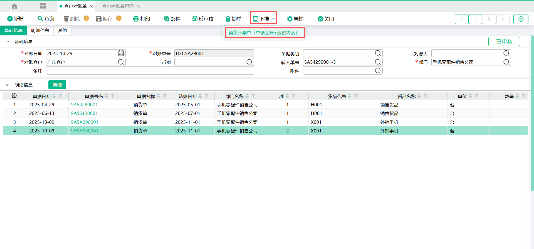Click the home icon in tab bar

pos(14,6)
